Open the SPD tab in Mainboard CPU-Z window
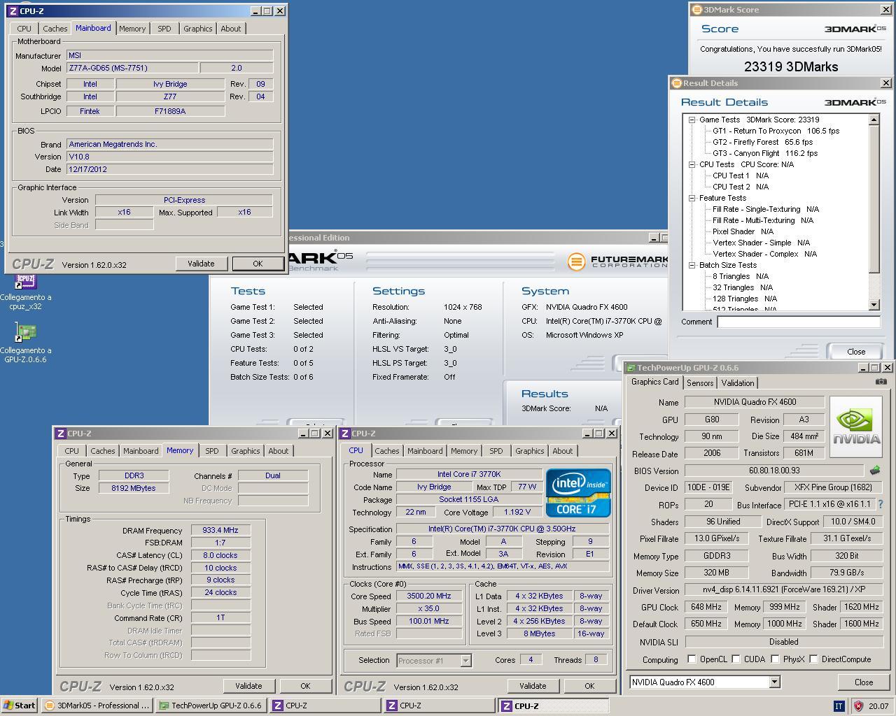896x716 pixels. pos(164,29)
